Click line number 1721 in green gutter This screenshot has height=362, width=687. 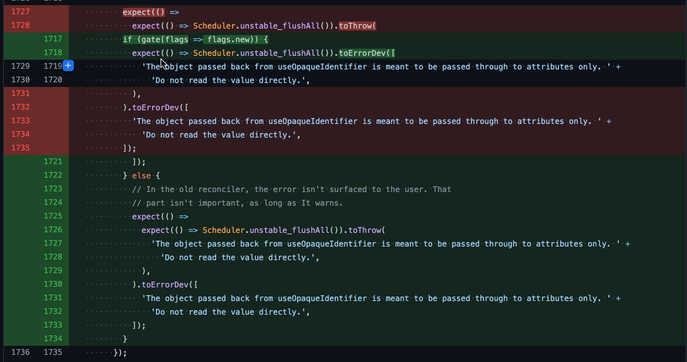53,162
